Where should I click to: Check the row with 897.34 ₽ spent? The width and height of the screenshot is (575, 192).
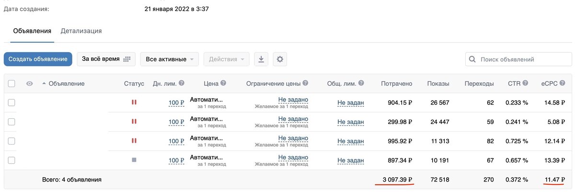click(11, 160)
